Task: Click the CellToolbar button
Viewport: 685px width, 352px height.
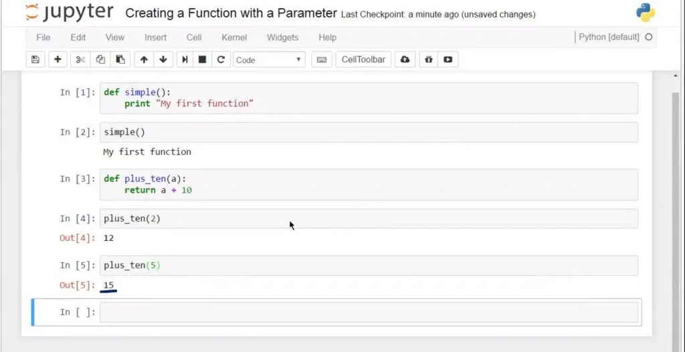Action: point(363,60)
